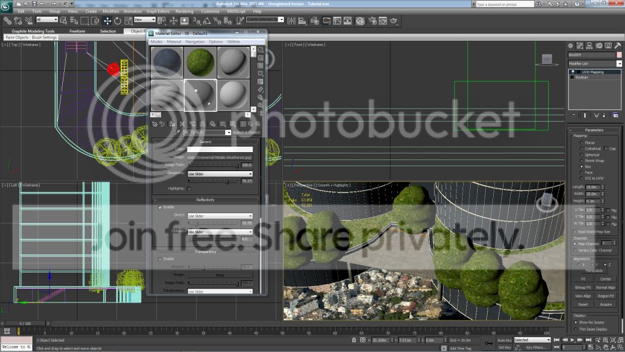Select Face mapping radio button
The width and height of the screenshot is (625, 352).
(x=581, y=172)
